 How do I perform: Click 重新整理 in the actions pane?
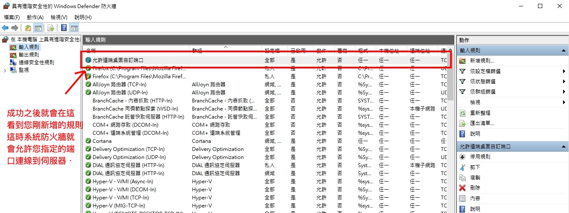pyautogui.click(x=480, y=113)
